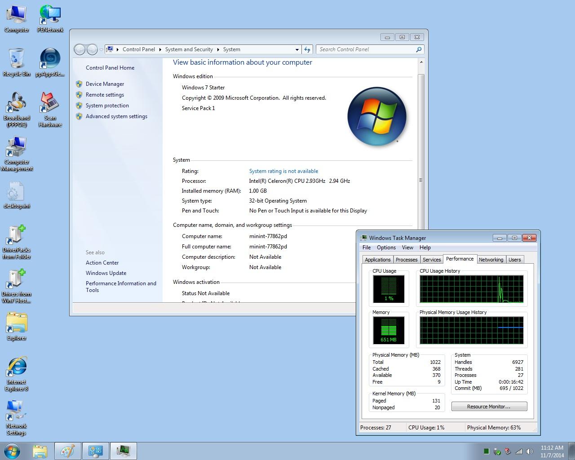Switch to Task Manager taskbar button

(124, 451)
